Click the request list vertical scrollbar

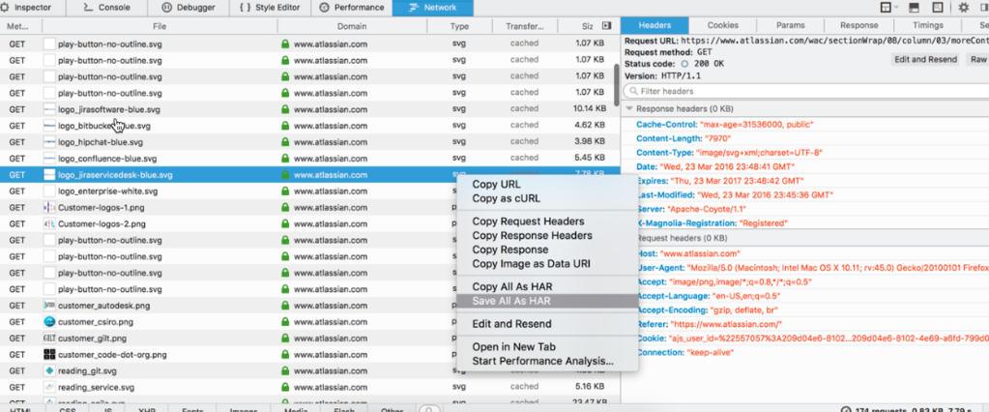pos(617,84)
